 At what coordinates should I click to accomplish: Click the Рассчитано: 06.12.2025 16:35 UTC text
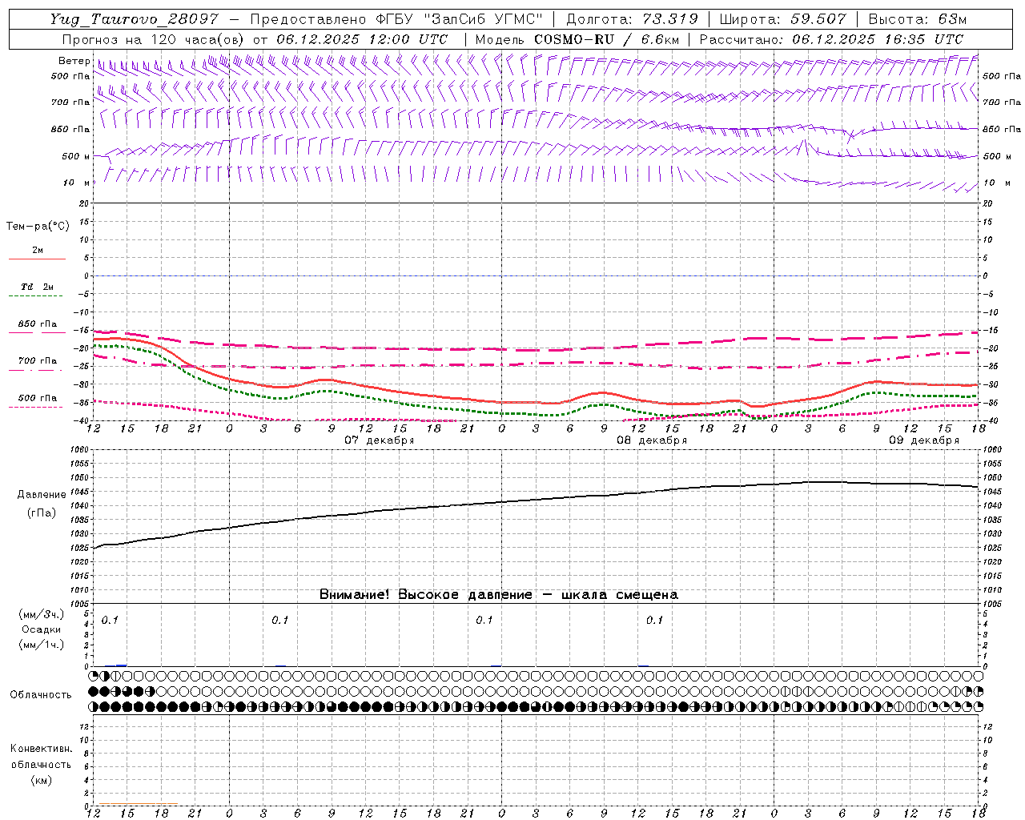[831, 39]
